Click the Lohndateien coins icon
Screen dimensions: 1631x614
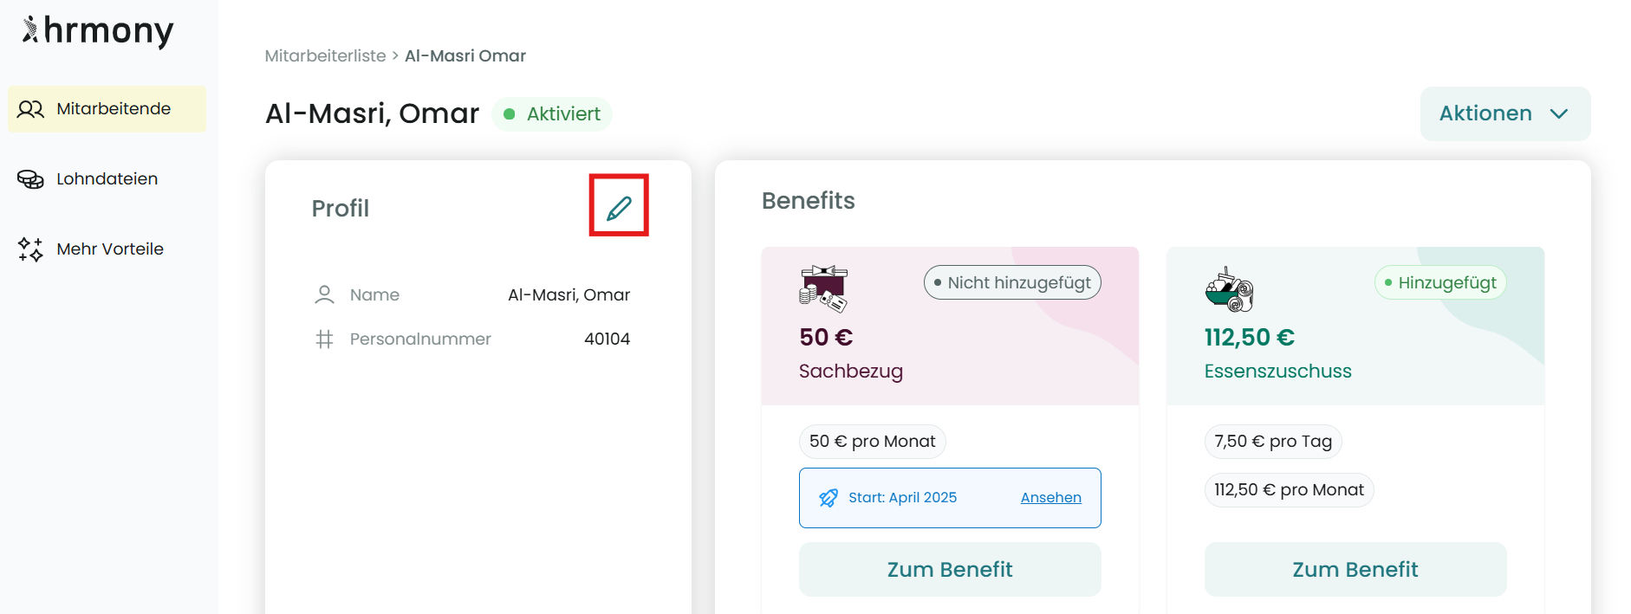tap(30, 179)
